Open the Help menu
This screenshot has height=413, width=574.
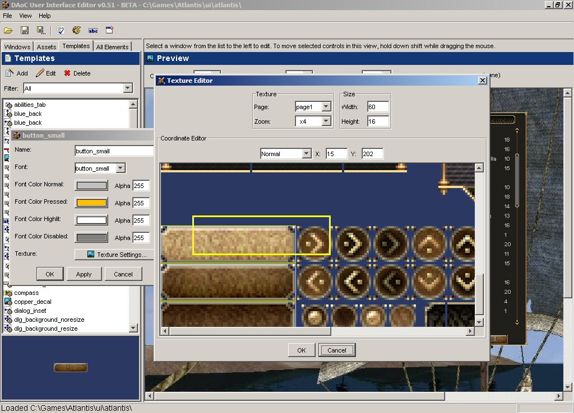click(x=45, y=16)
